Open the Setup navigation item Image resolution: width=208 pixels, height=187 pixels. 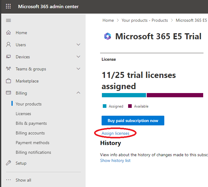click(21, 163)
